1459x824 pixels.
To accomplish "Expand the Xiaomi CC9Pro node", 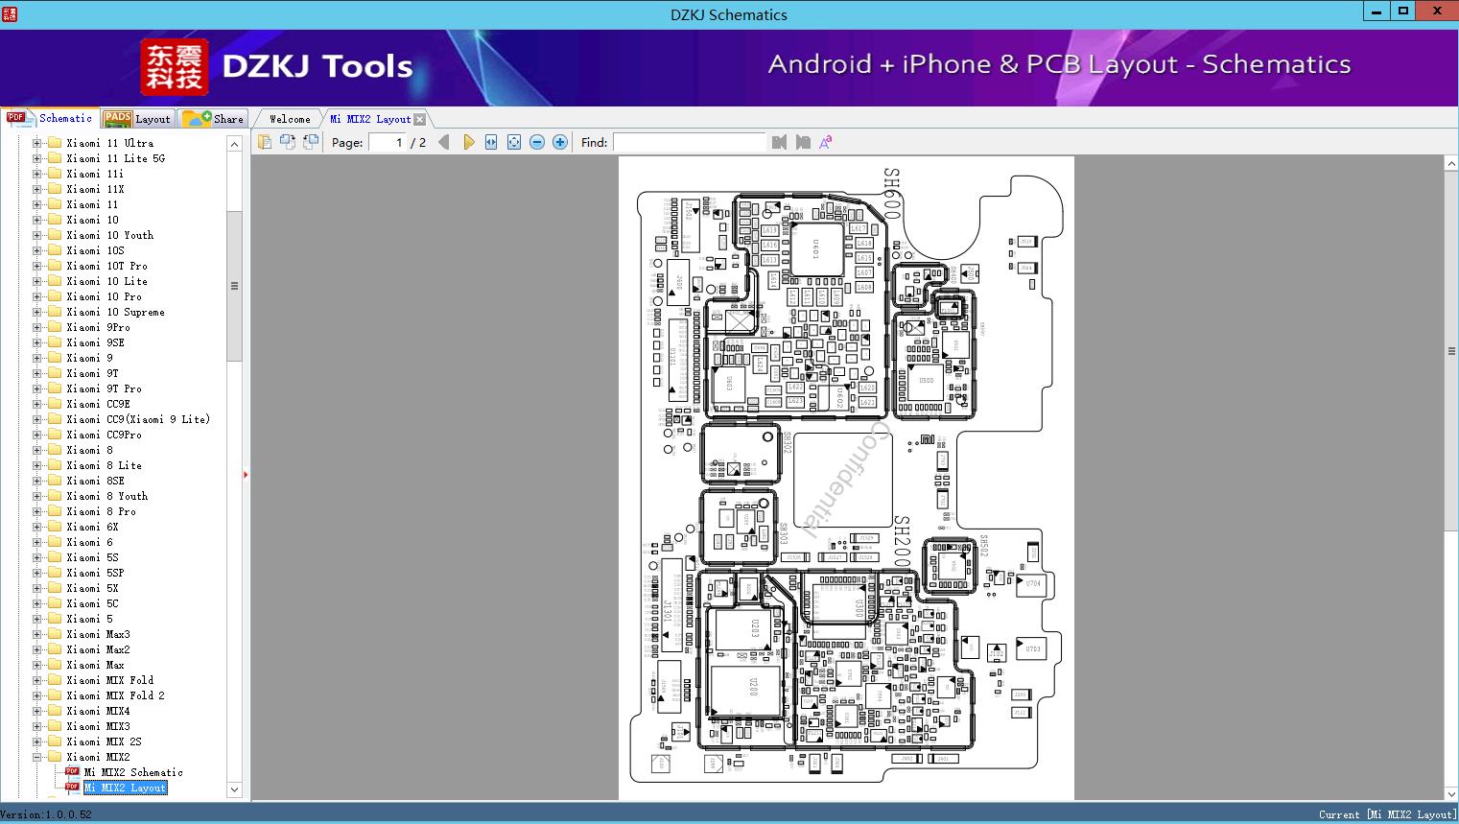I will click(37, 435).
